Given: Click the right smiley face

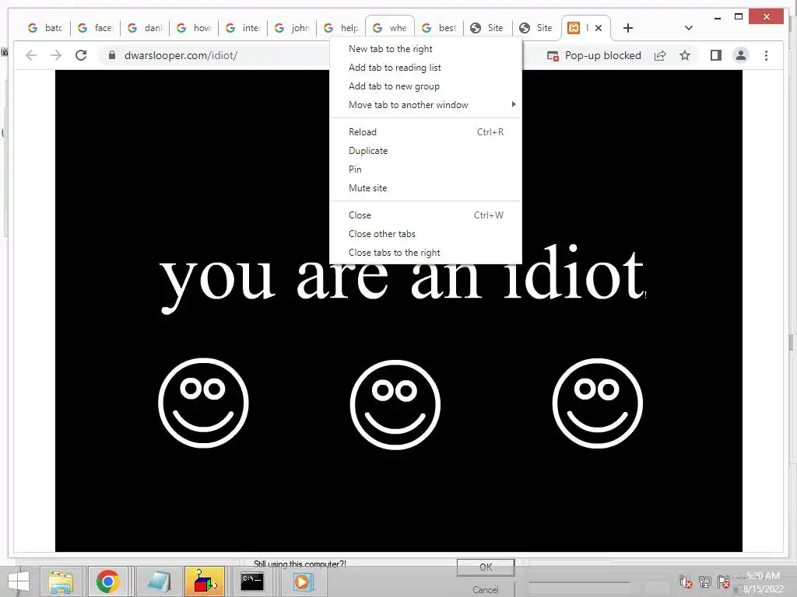Looking at the screenshot, I should click(597, 403).
